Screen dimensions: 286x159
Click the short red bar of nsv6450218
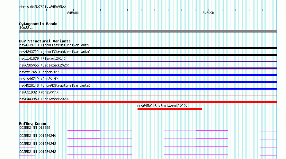[170, 109]
